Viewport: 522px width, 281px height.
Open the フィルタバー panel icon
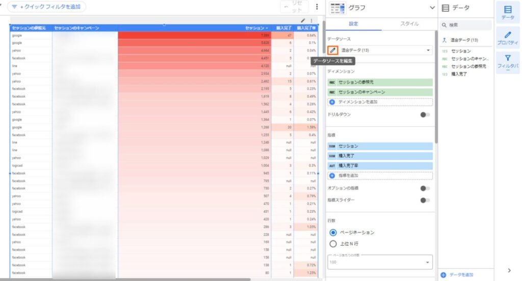(507, 63)
